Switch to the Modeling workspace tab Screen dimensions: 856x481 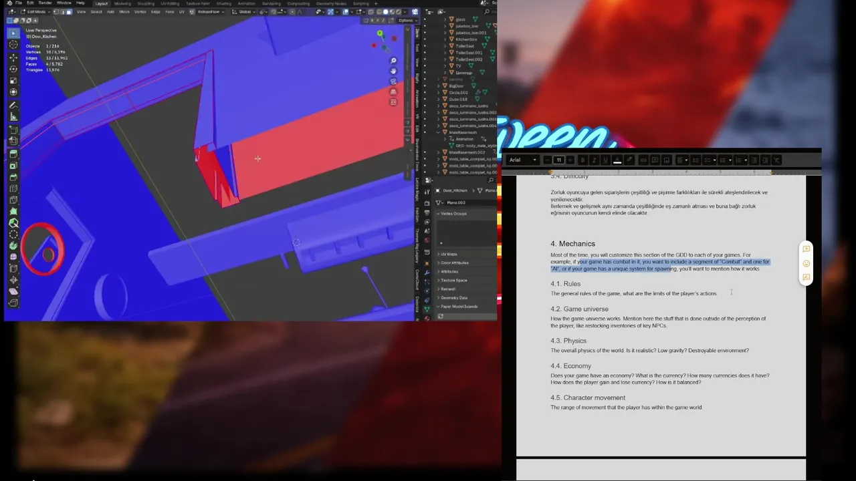point(122,3)
